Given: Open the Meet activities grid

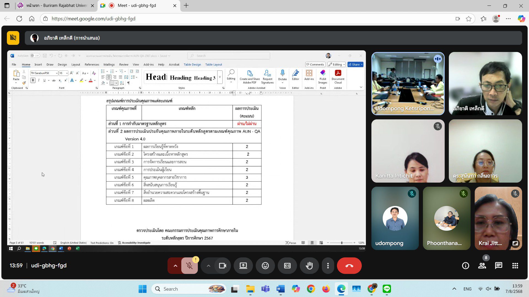Looking at the screenshot, I should tap(515, 266).
